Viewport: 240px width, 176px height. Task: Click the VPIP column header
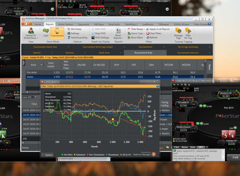(x=117, y=65)
